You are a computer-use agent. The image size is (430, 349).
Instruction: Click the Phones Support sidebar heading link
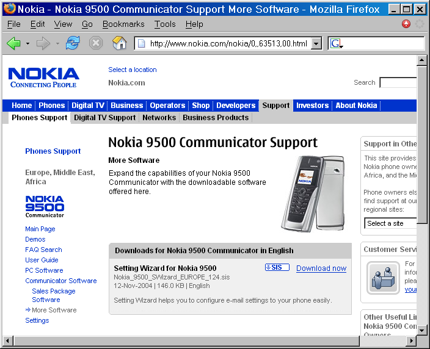click(x=53, y=151)
